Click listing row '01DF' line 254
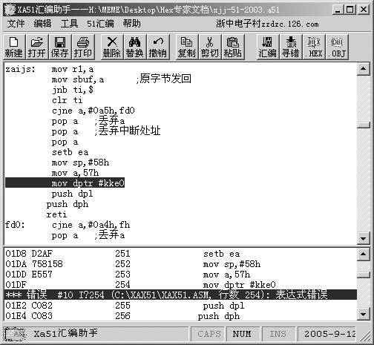 180,285
